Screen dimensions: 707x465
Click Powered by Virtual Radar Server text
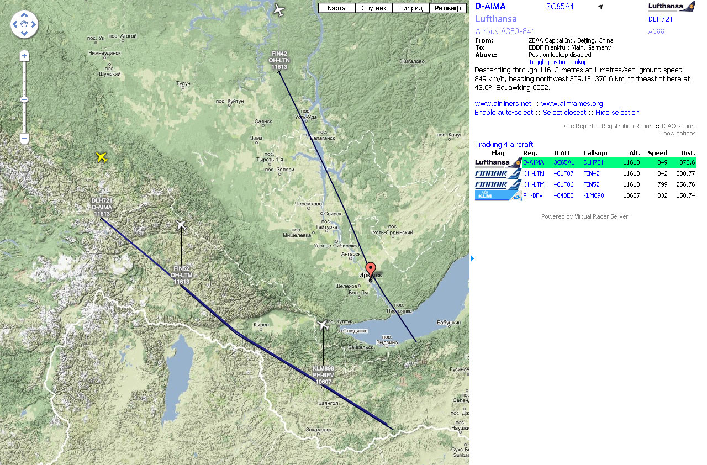pos(584,216)
